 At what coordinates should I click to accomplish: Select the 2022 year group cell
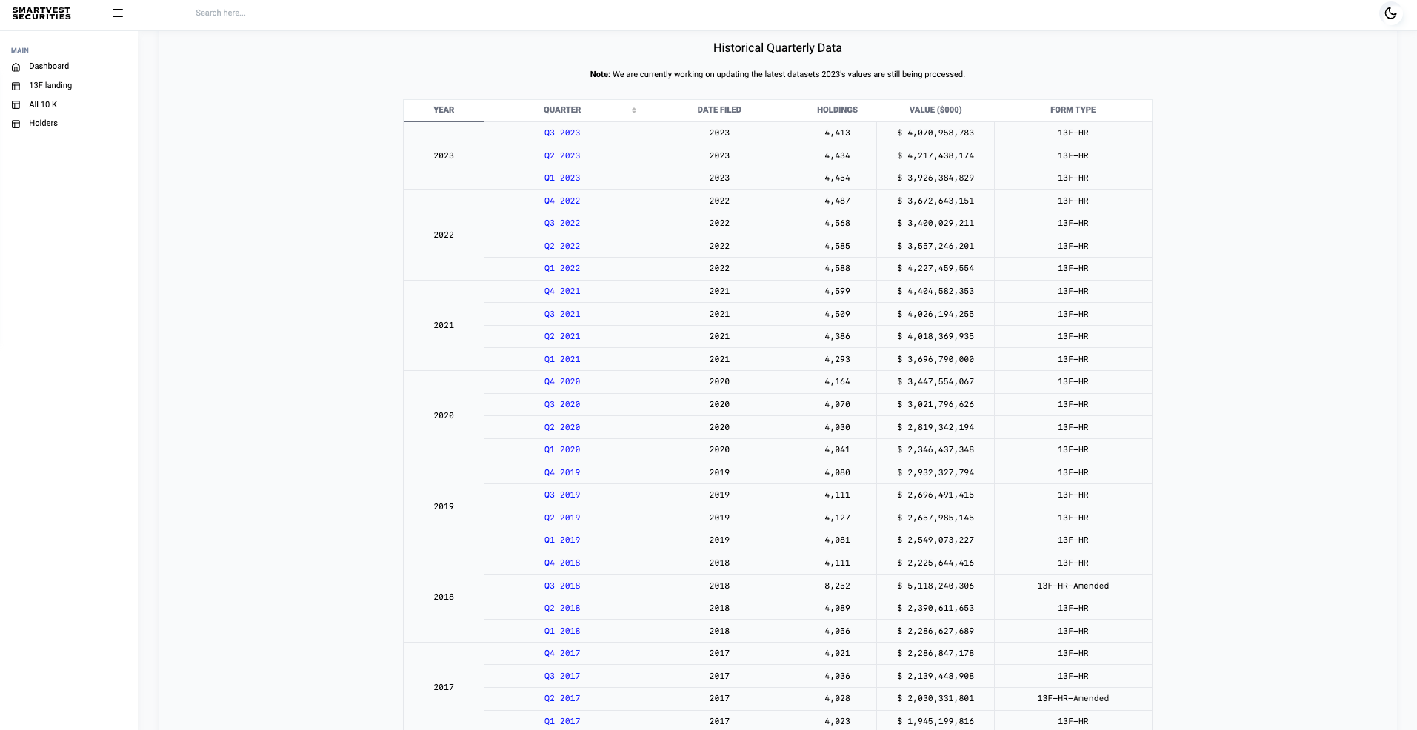pyautogui.click(x=444, y=235)
